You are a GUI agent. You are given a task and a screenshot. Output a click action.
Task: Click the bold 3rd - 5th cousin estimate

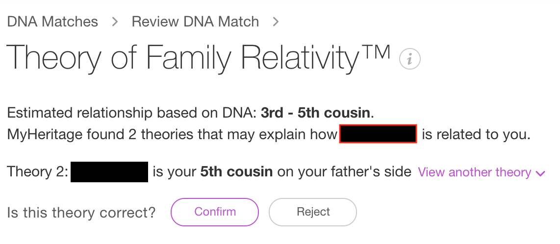pyautogui.click(x=315, y=113)
